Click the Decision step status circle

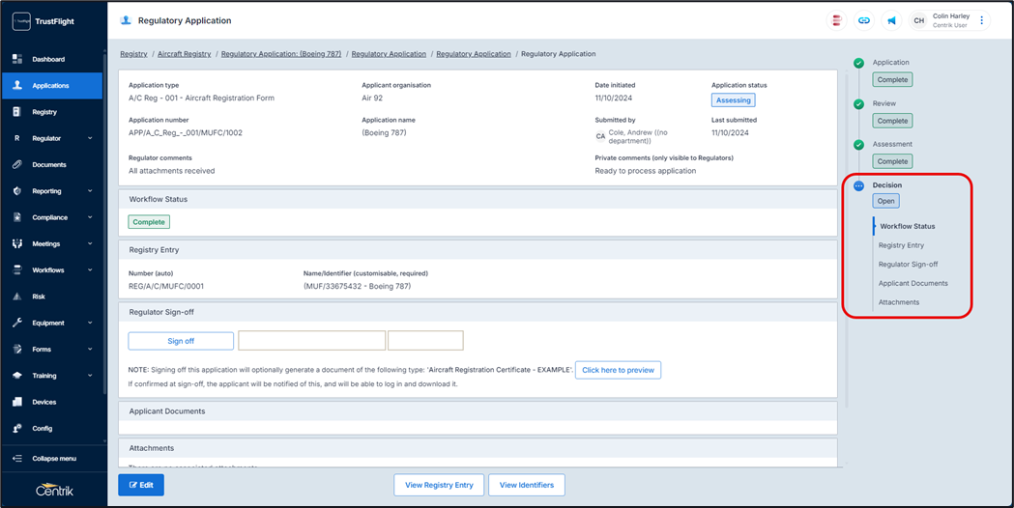pos(858,185)
